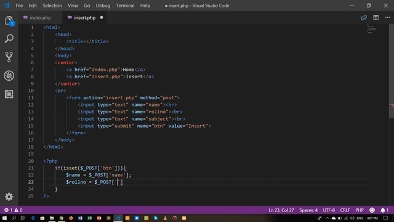Click the minimap code preview
Image resolution: width=394 pixels, height=222 pixels.
(372, 29)
